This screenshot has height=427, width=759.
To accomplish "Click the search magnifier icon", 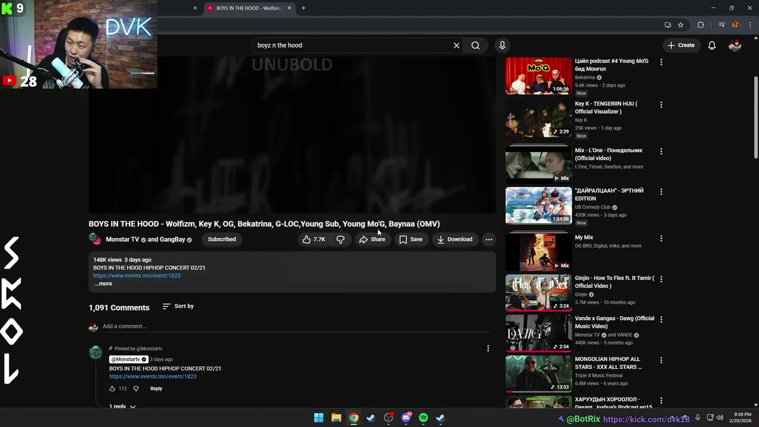I will coord(476,45).
